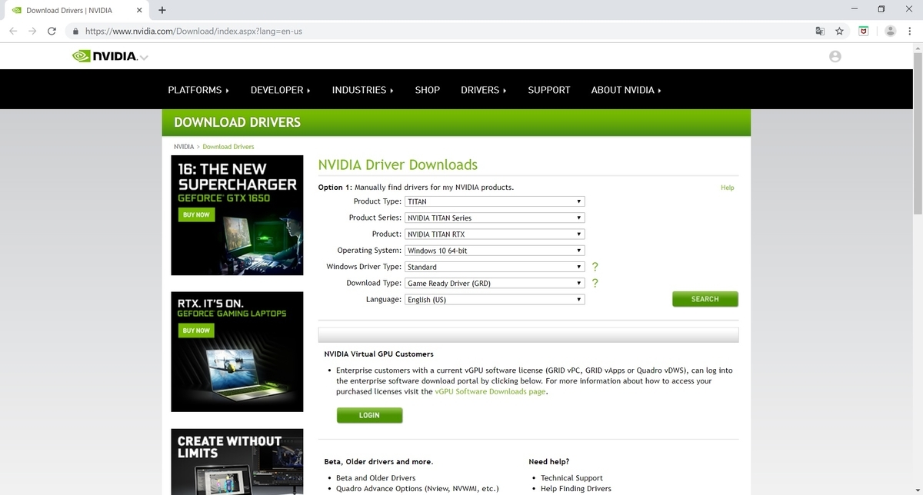Open the Chrome profile avatar icon

[891, 31]
